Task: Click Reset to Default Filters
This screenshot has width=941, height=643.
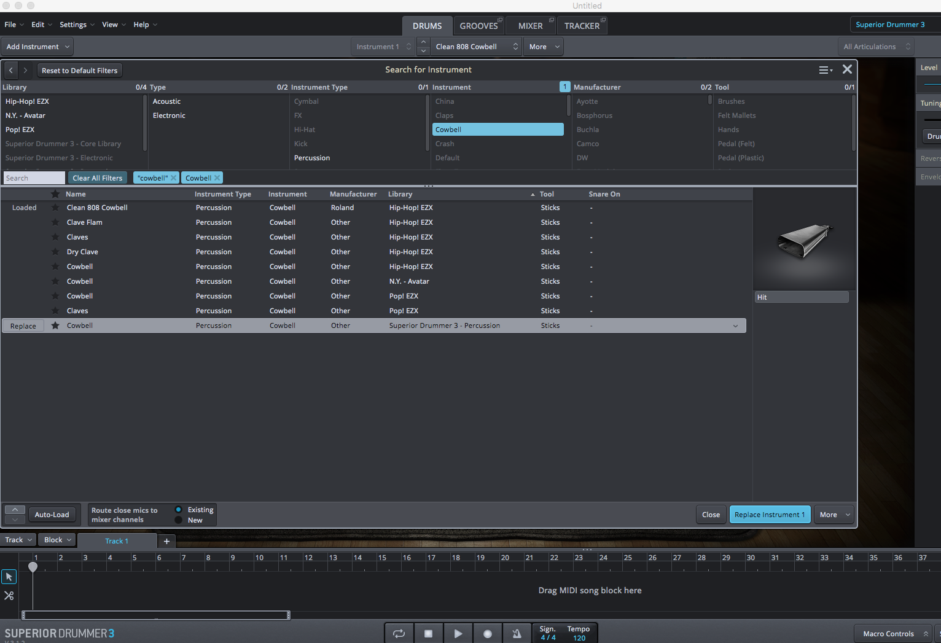Action: (x=79, y=71)
